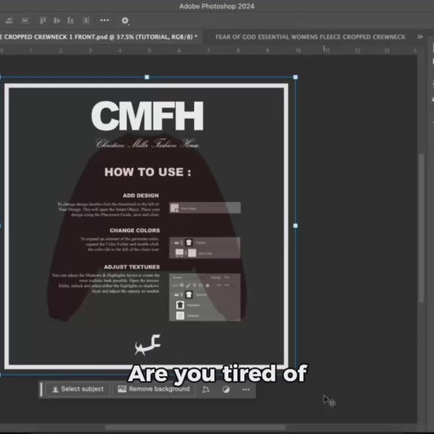Image resolution: width=434 pixels, height=434 pixels.
Task: Click the top-center transform handle
Action: [x=147, y=77]
